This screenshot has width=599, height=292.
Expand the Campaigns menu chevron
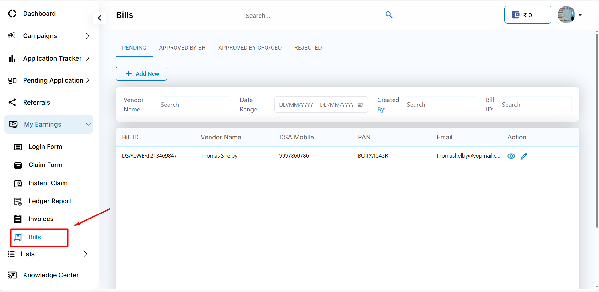(87, 36)
